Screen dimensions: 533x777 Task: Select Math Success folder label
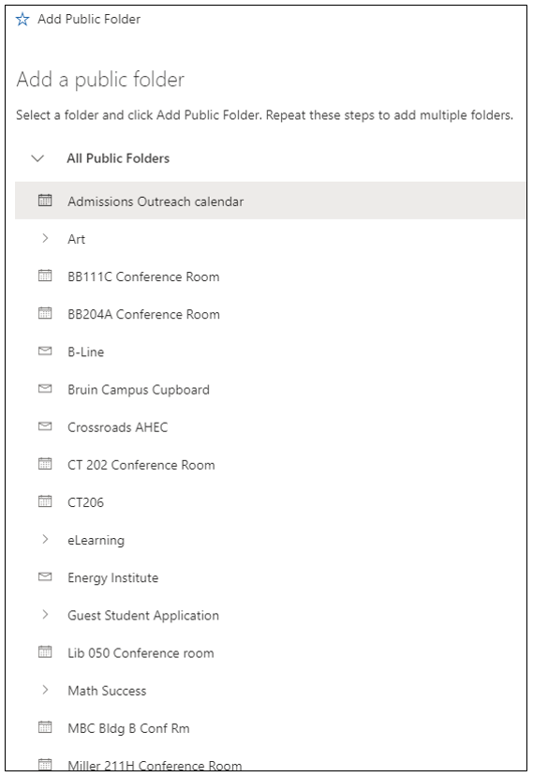click(x=107, y=692)
